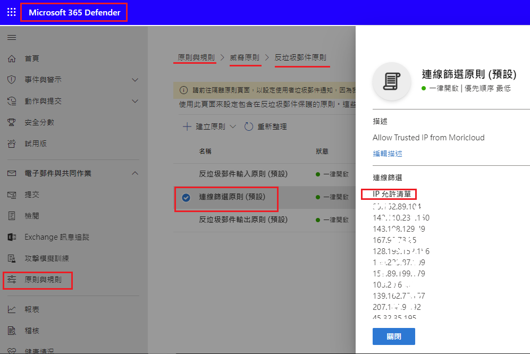Click the 電子郵件與共同作業 envelope icon
Viewport: 530px width, 354px height.
(12, 173)
